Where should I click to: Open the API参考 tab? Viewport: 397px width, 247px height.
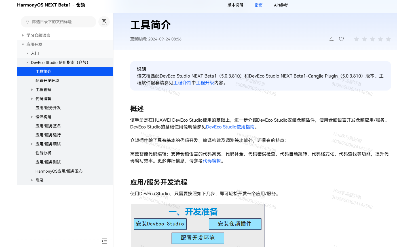click(281, 5)
